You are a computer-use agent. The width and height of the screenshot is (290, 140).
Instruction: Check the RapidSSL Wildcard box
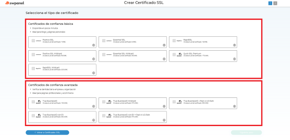click(33, 68)
